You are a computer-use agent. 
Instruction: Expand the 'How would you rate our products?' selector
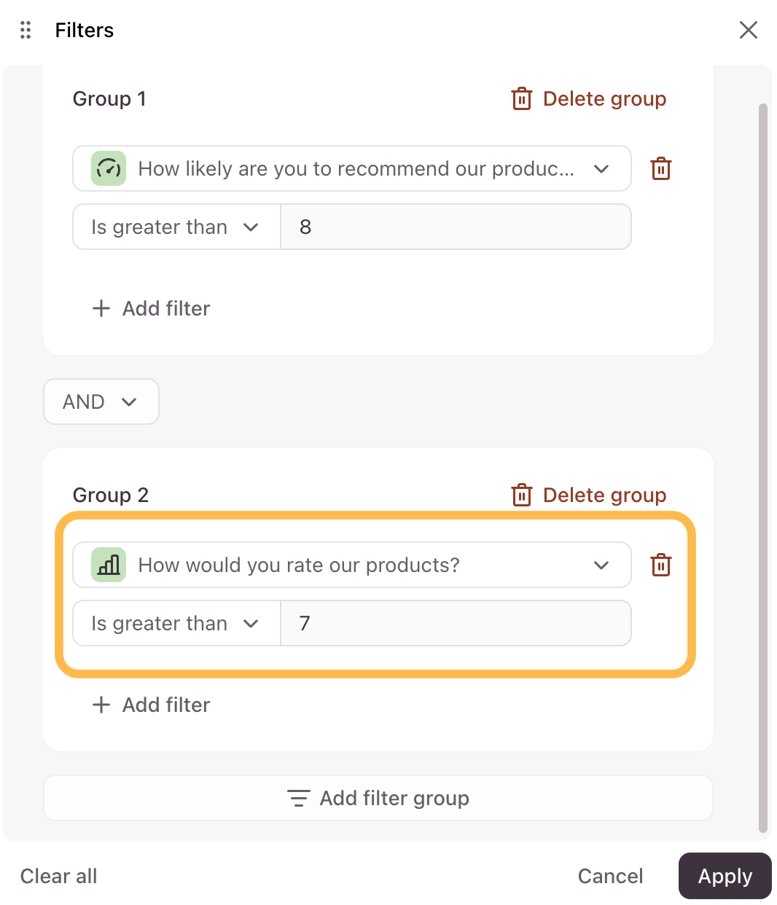click(x=601, y=565)
